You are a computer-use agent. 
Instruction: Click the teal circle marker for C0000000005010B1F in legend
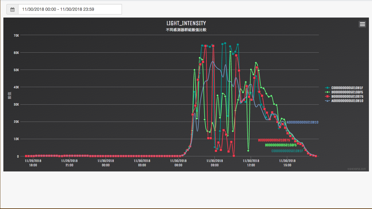point(328,88)
